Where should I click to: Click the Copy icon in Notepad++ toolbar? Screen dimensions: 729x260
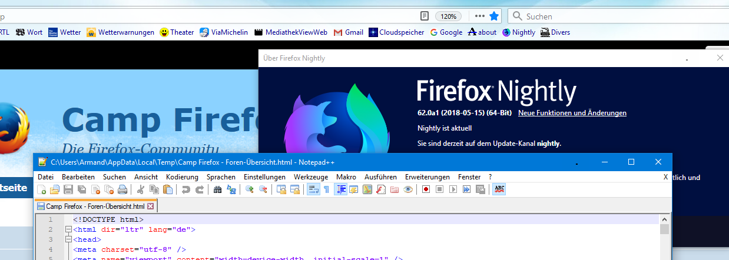coord(154,189)
